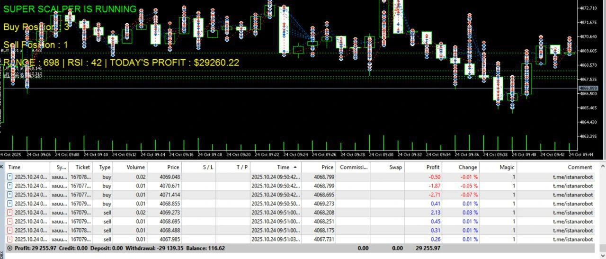This screenshot has width=606, height=259.
Task: Click the buy order icon for price 4069.048
Action: pos(10,177)
